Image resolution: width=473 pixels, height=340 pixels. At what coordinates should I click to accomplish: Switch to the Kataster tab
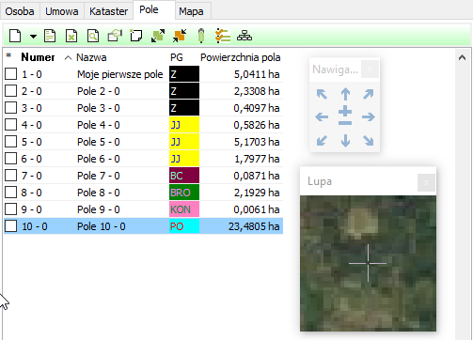108,11
